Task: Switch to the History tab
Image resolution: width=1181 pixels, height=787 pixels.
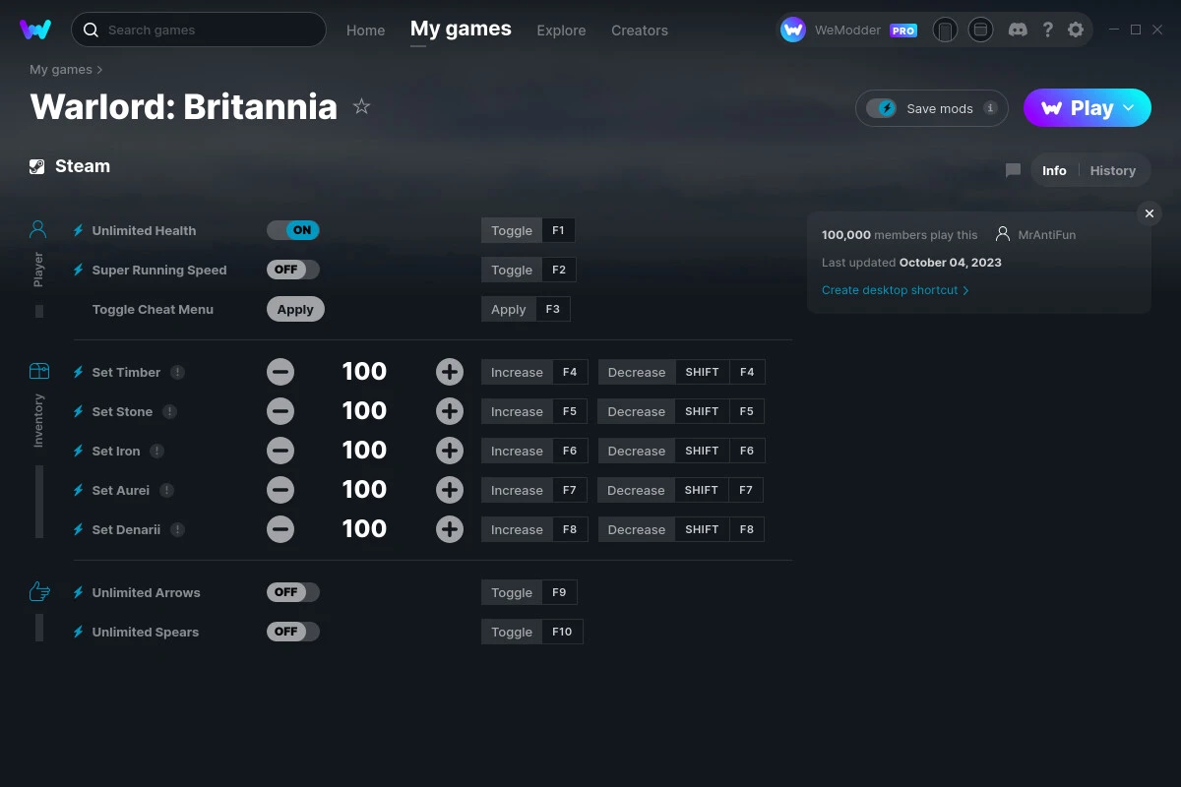Action: tap(1112, 169)
